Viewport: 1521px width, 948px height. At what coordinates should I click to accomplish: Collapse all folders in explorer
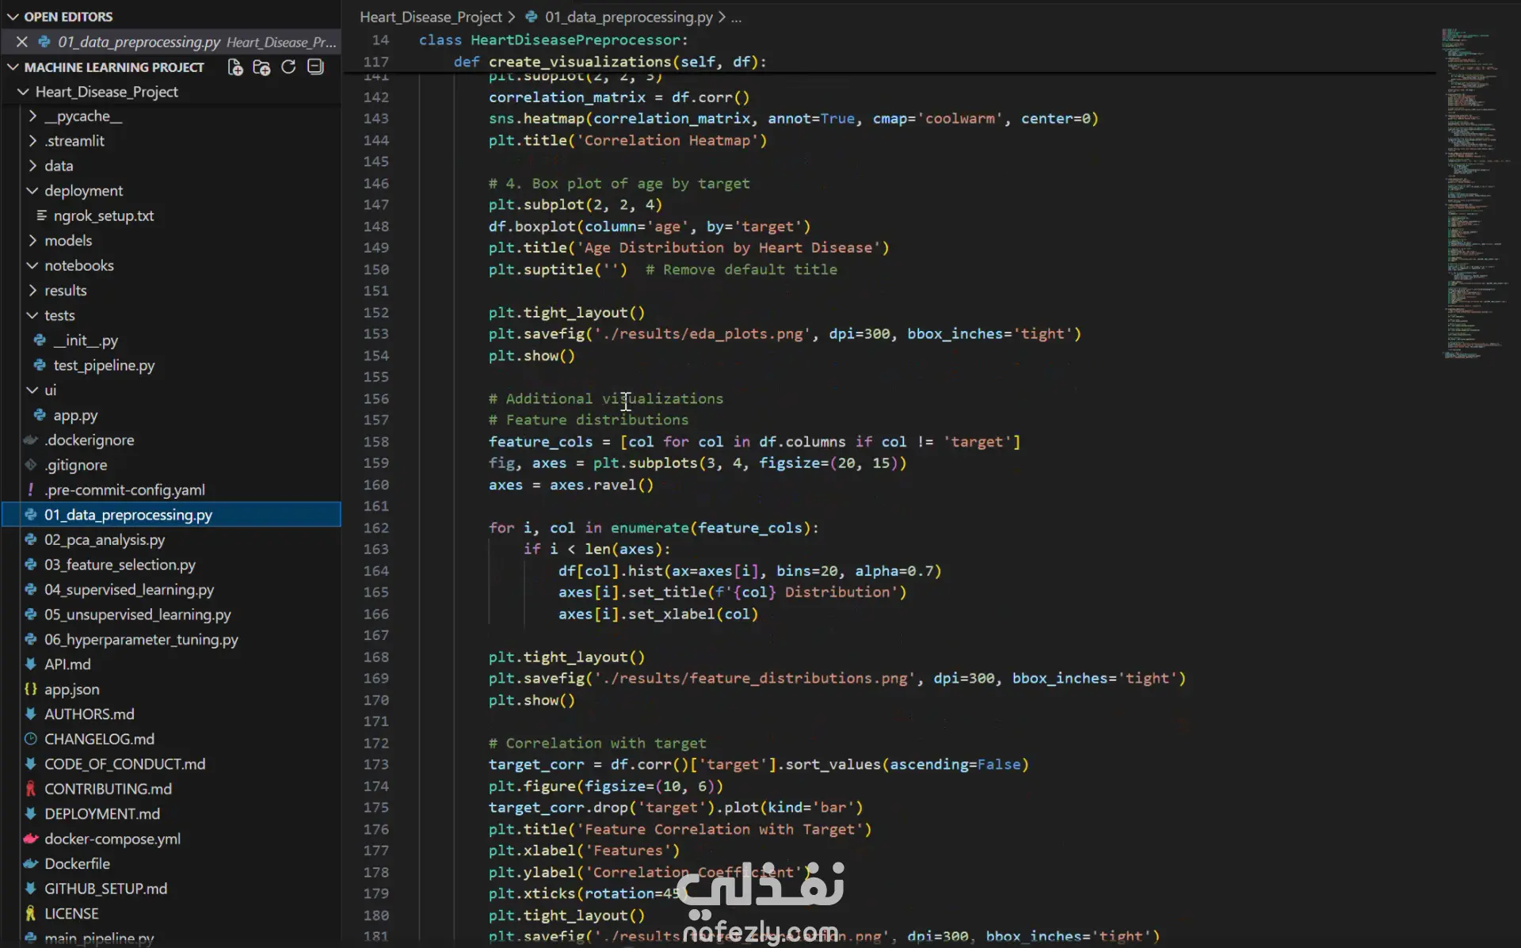point(315,67)
